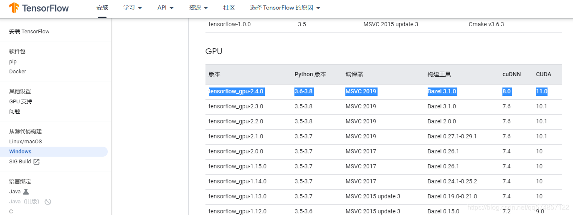Click the tensorflow_gpu-1.13.0 cell

point(237,196)
